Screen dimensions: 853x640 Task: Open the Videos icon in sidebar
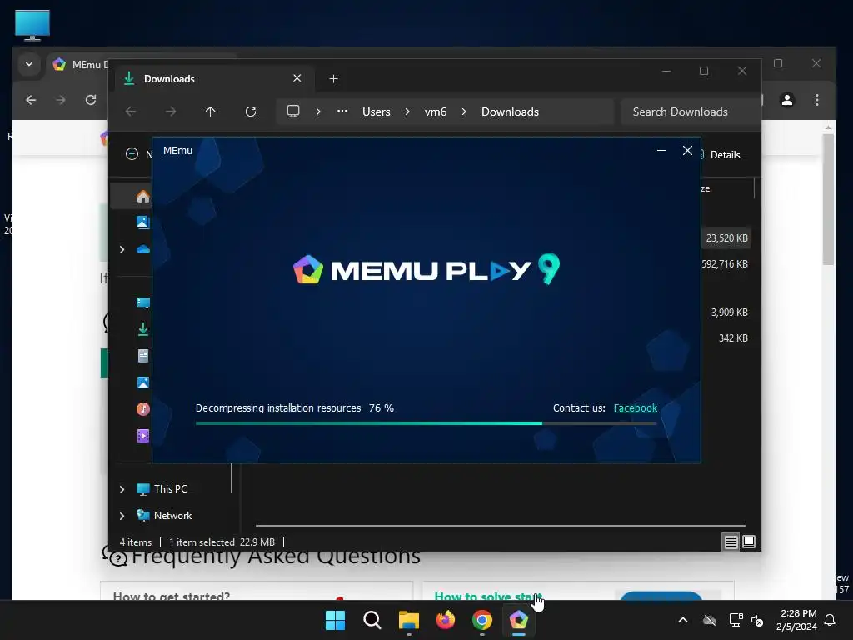(x=143, y=436)
